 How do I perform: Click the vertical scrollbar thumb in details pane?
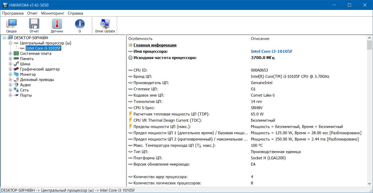pyautogui.click(x=370, y=45)
